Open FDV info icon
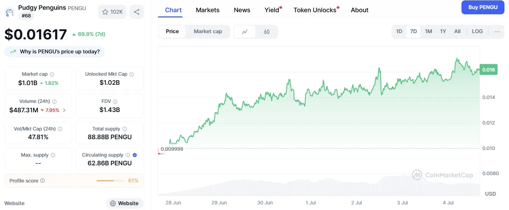 tap(115, 102)
